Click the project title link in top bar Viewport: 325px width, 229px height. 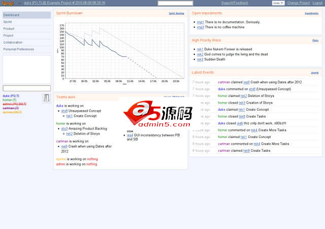pos(64,3)
